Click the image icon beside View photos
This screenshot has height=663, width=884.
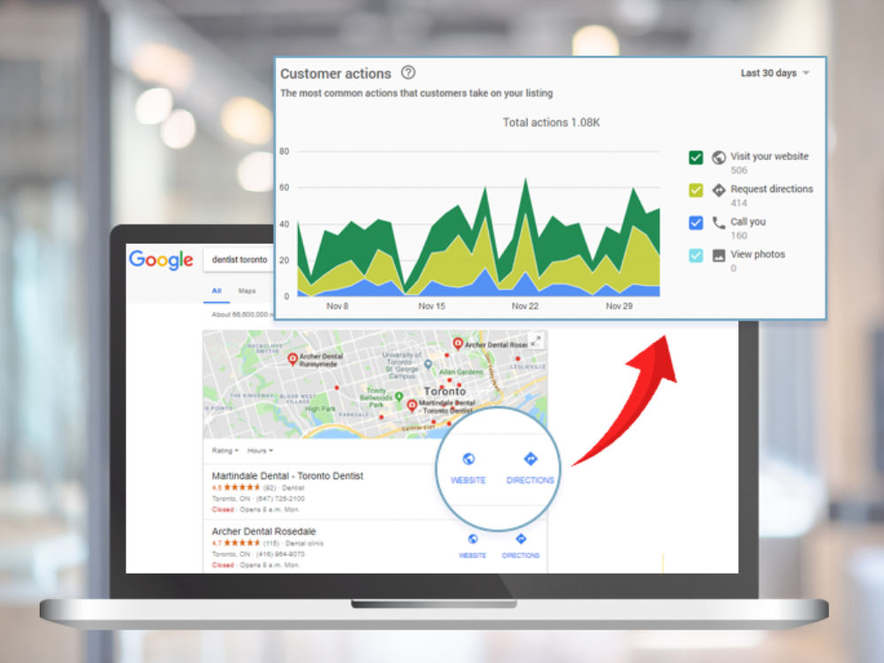click(x=718, y=255)
